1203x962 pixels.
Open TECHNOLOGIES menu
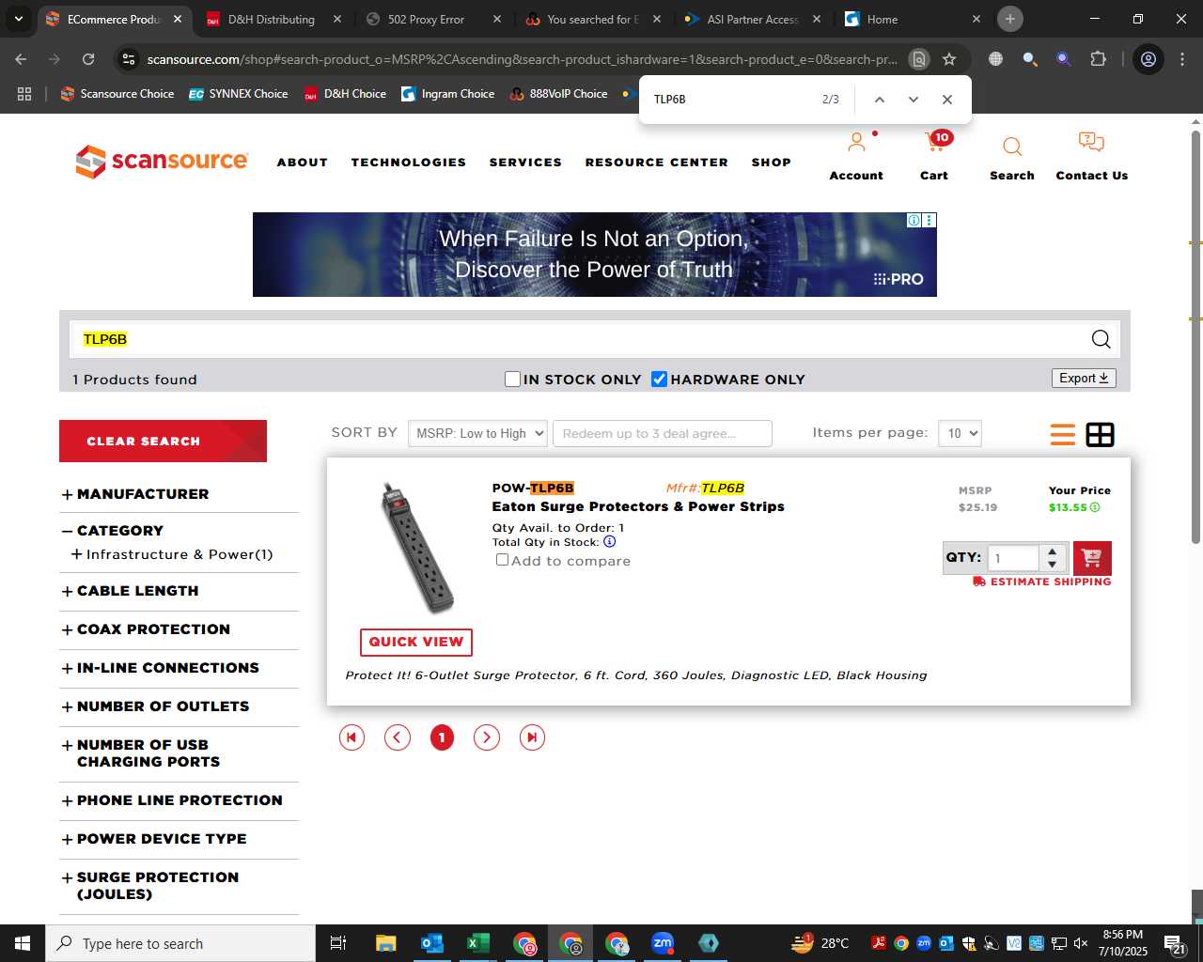tap(409, 163)
